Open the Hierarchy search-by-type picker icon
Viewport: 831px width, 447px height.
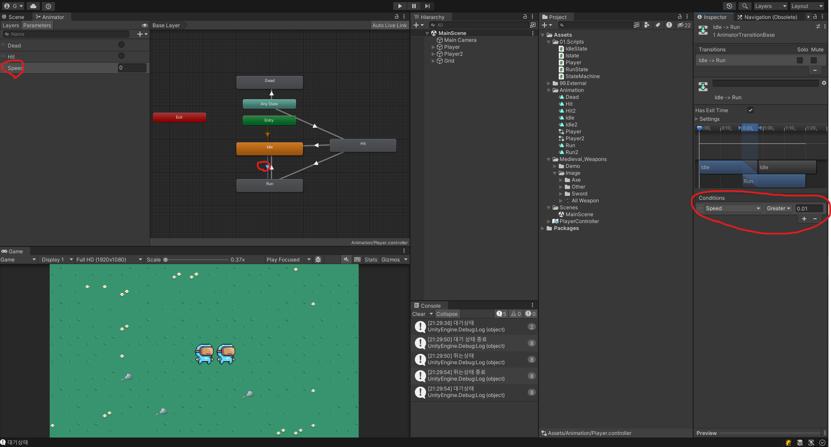coord(533,25)
